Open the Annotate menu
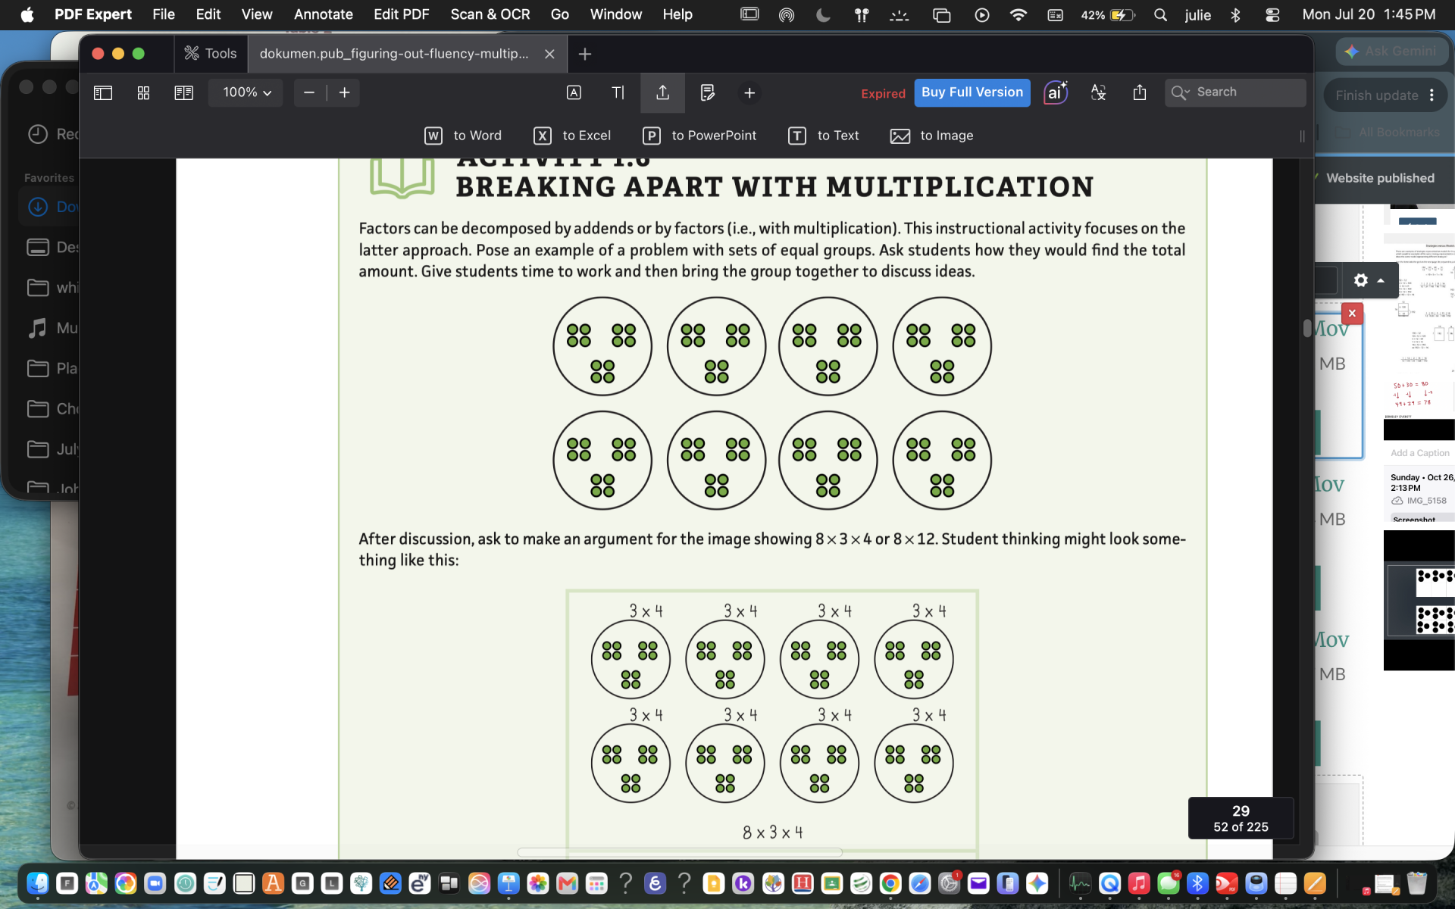This screenshot has height=909, width=1455. (x=323, y=14)
